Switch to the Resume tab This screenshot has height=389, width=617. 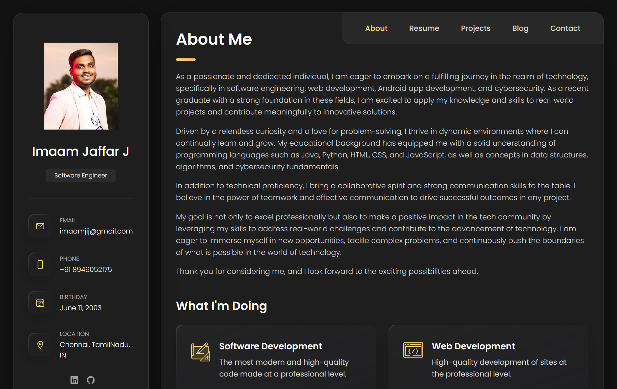pos(424,28)
